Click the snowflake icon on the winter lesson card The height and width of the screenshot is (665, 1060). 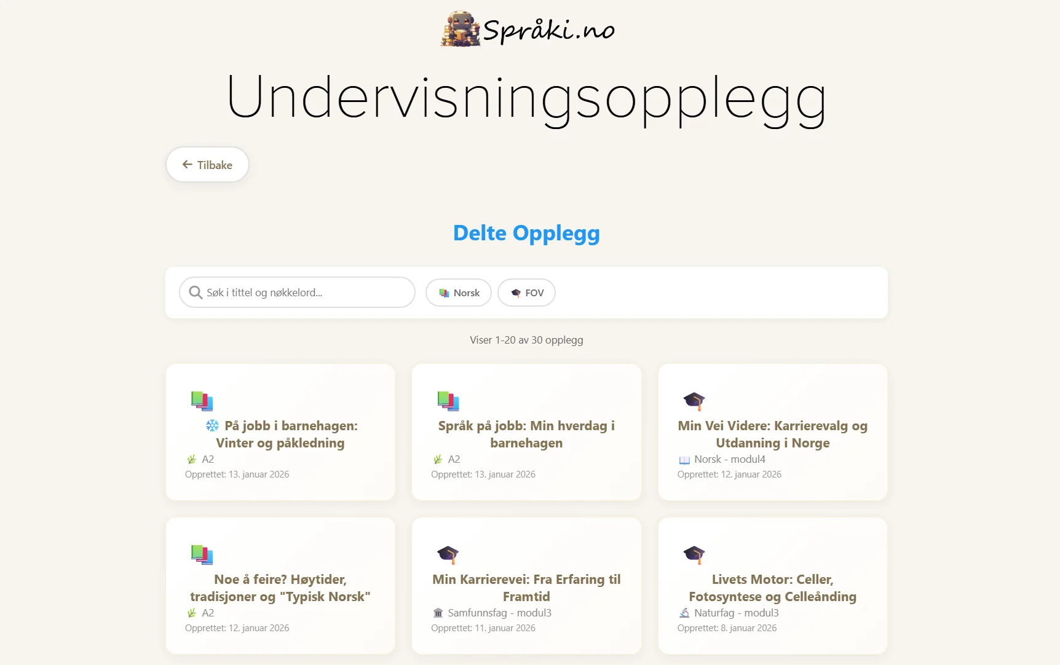pos(212,425)
